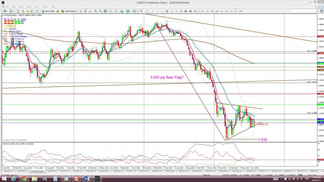Screen dimensions: 324x182
Task: Select the '1.045' magenta price label
Action: (263, 140)
